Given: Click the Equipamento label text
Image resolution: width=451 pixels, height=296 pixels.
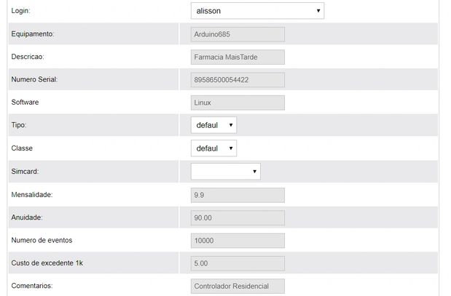Looking at the screenshot, I should [x=33, y=34].
